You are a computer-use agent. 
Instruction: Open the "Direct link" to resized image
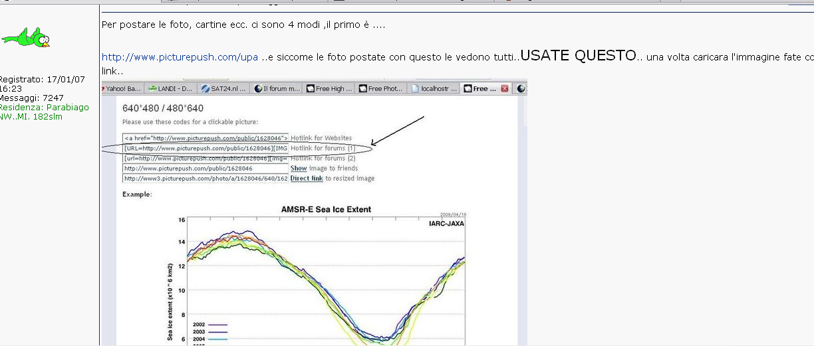coord(307,179)
